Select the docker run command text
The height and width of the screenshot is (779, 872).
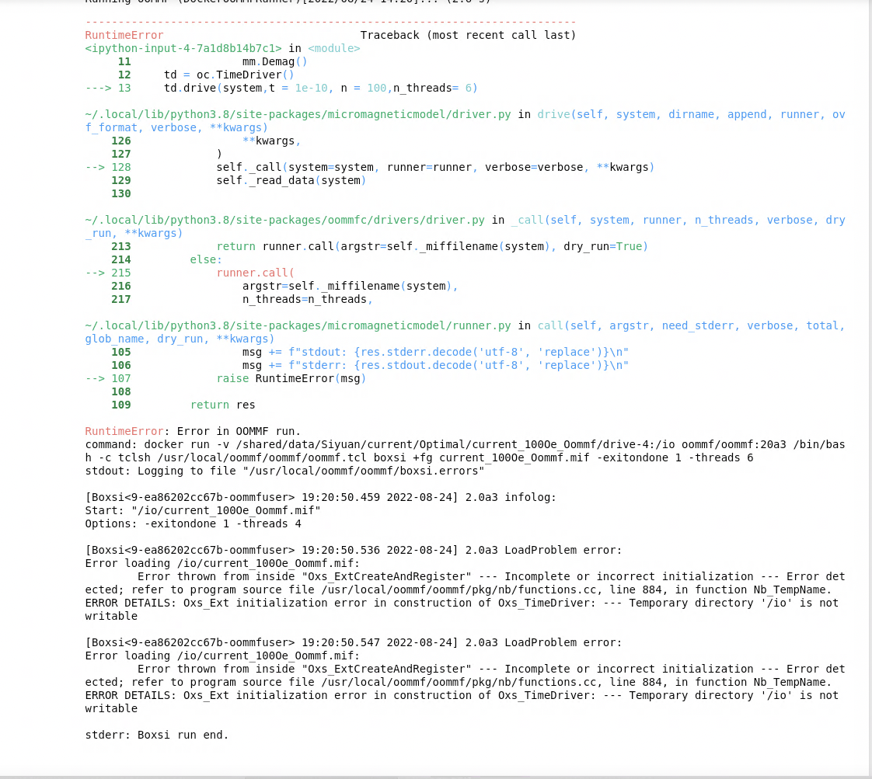(389, 444)
